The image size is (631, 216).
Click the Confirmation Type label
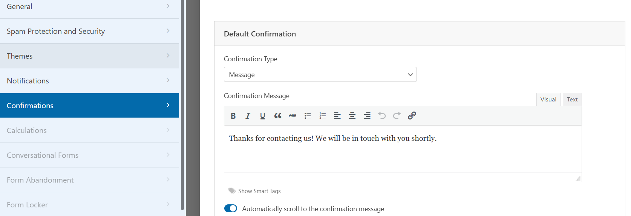(250, 59)
